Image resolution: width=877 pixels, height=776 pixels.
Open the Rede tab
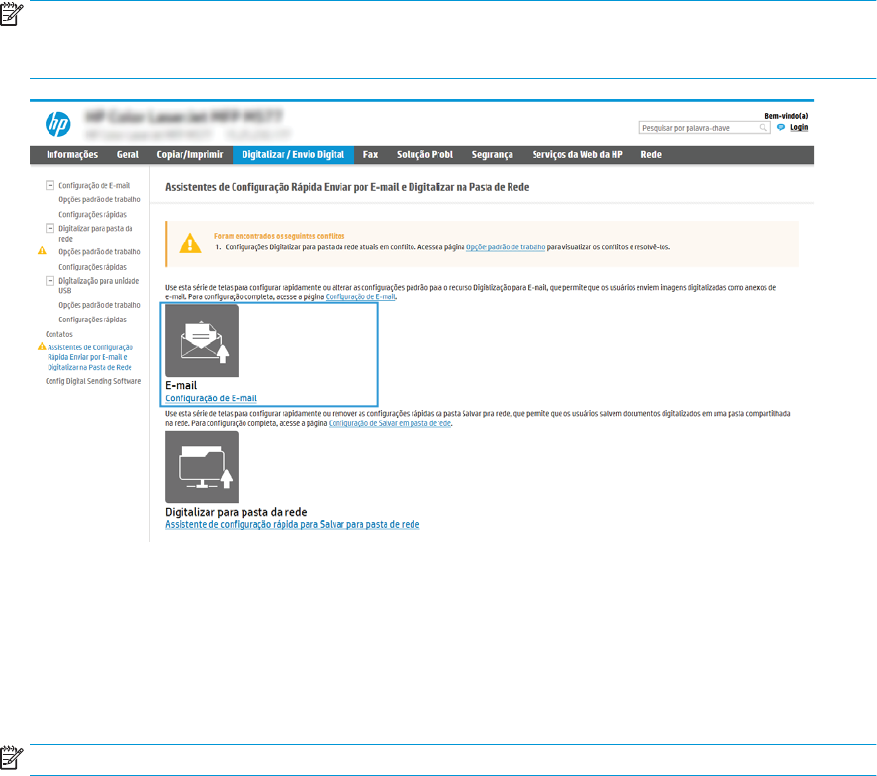(651, 155)
